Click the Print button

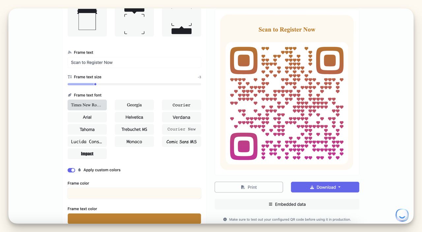point(249,187)
